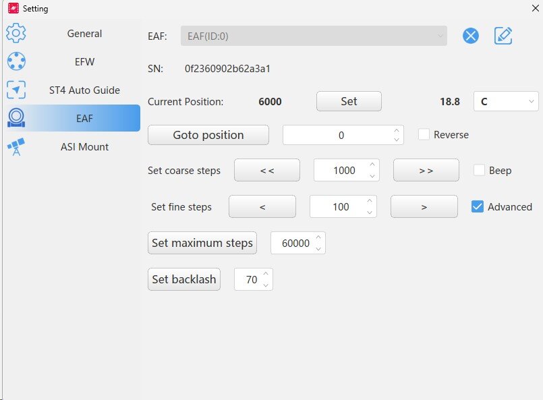Click the ASI Mount telescope icon
Screen dimensions: 543x400
click(x=16, y=147)
